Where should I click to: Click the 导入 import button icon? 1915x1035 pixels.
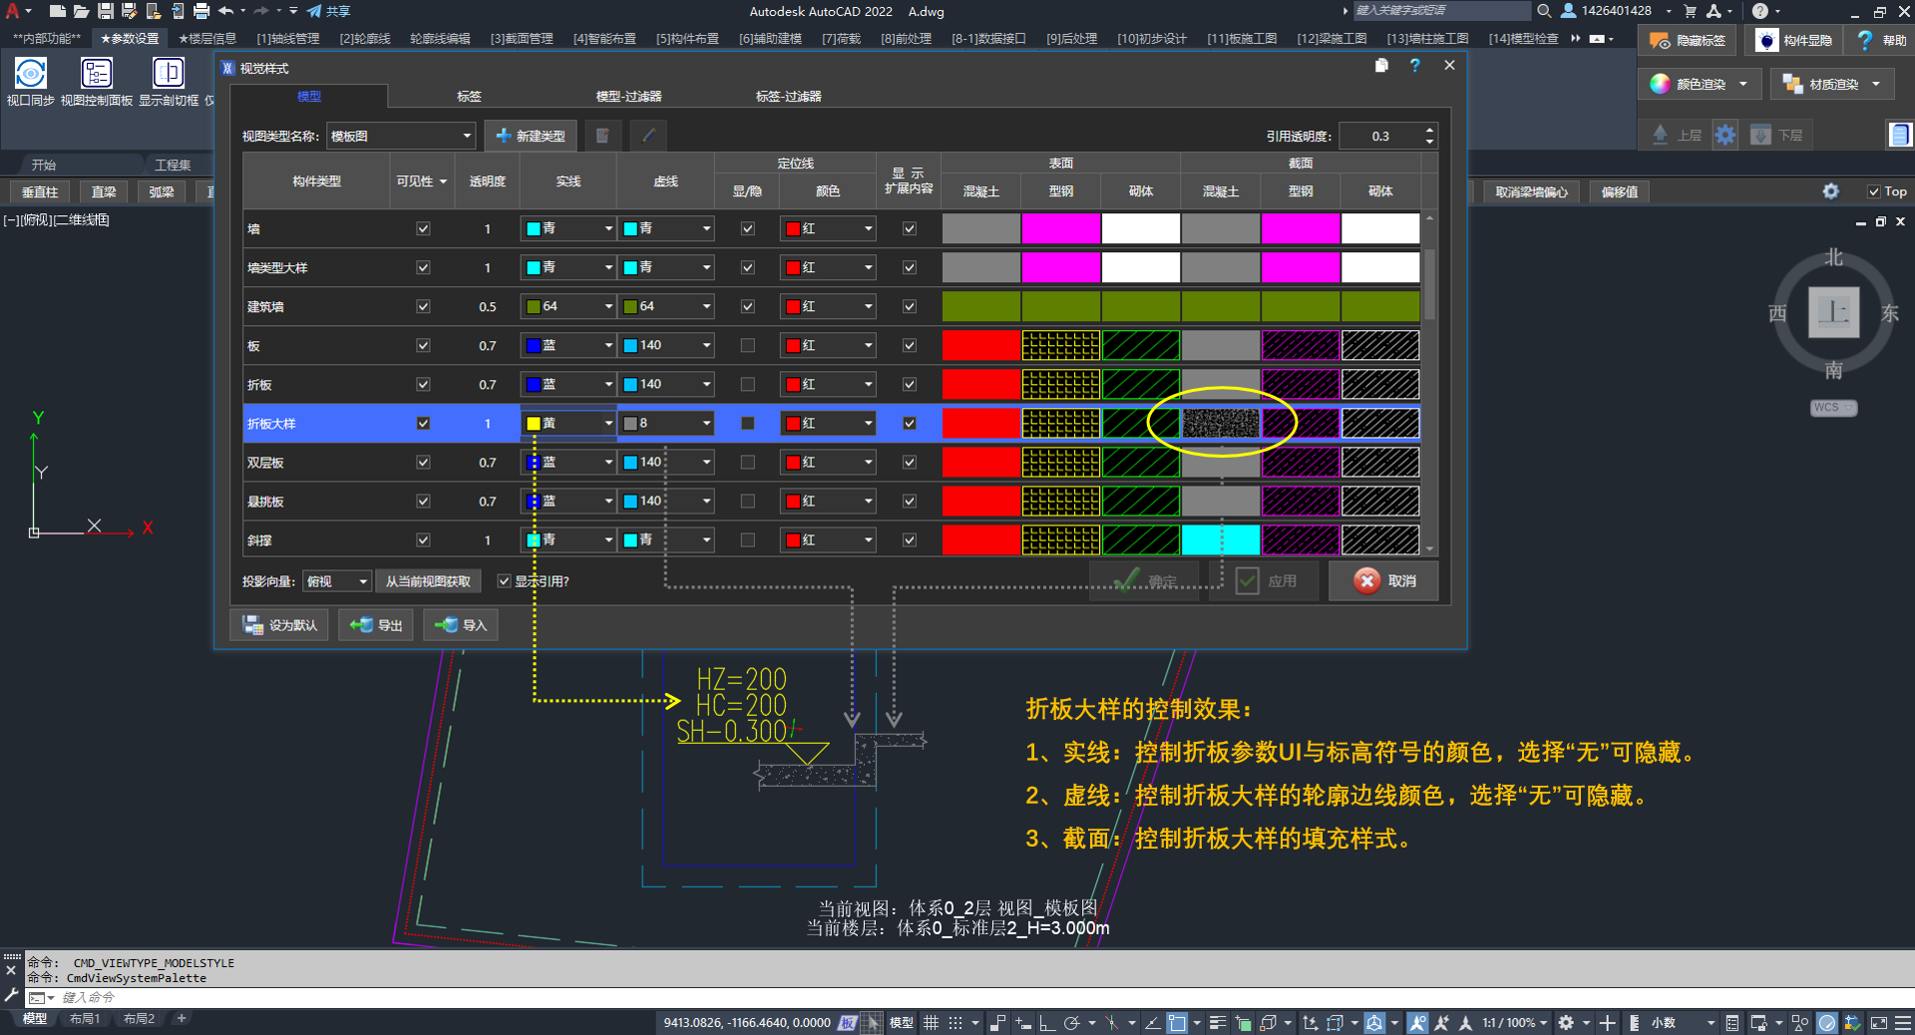point(446,625)
